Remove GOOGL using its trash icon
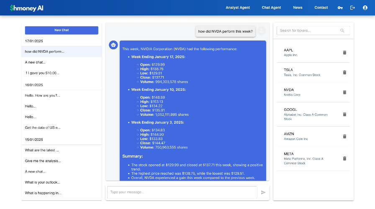 point(344,115)
